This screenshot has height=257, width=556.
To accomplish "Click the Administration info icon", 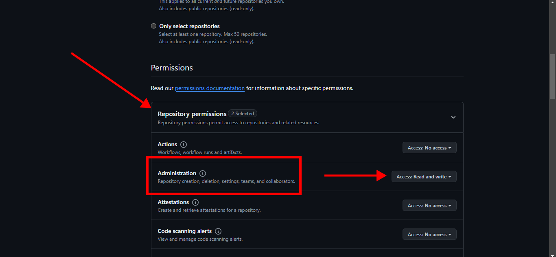I will tap(203, 174).
